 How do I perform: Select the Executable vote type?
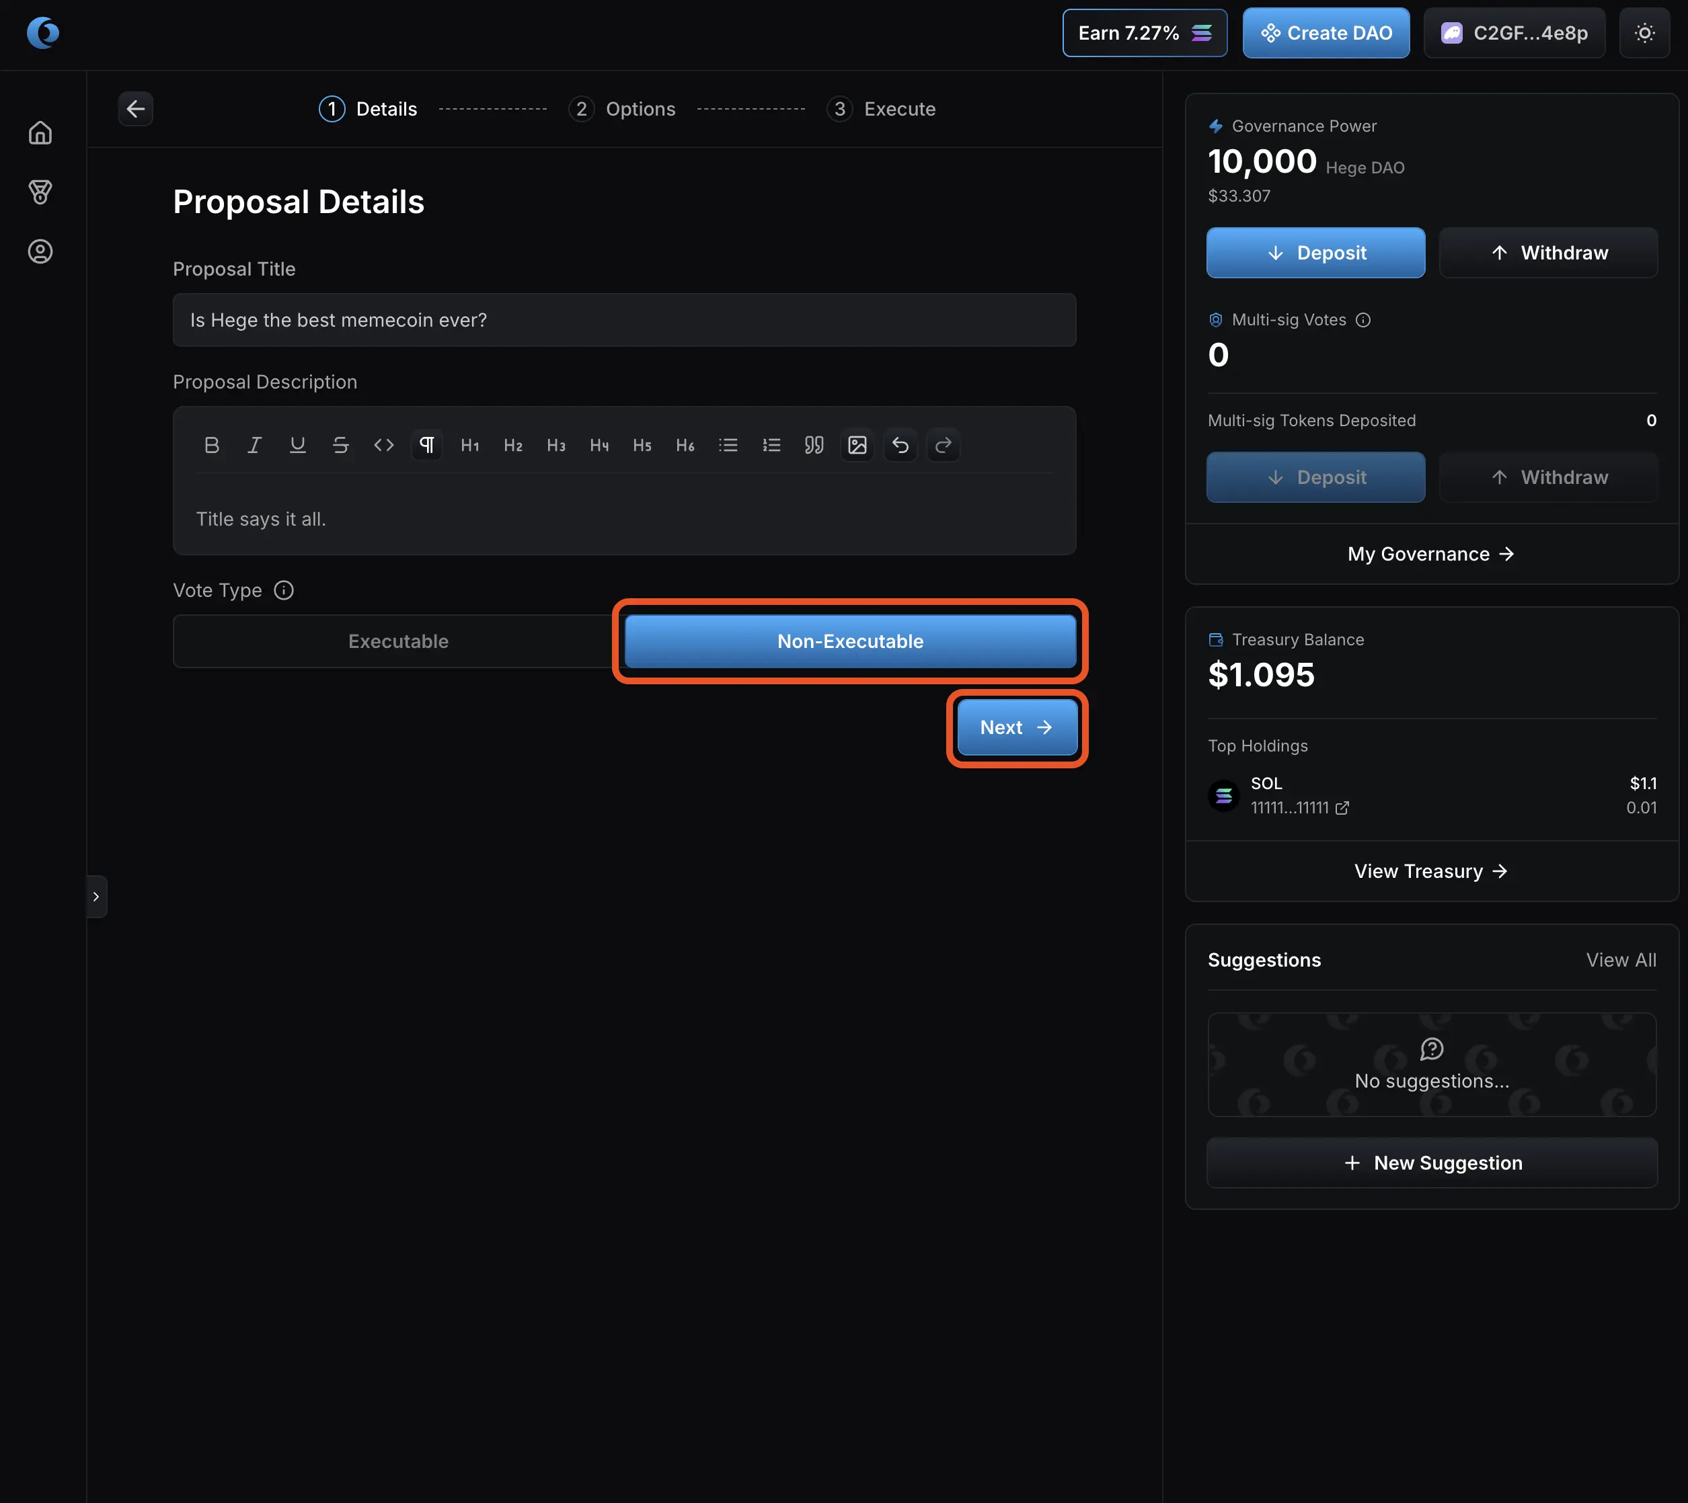(x=397, y=641)
